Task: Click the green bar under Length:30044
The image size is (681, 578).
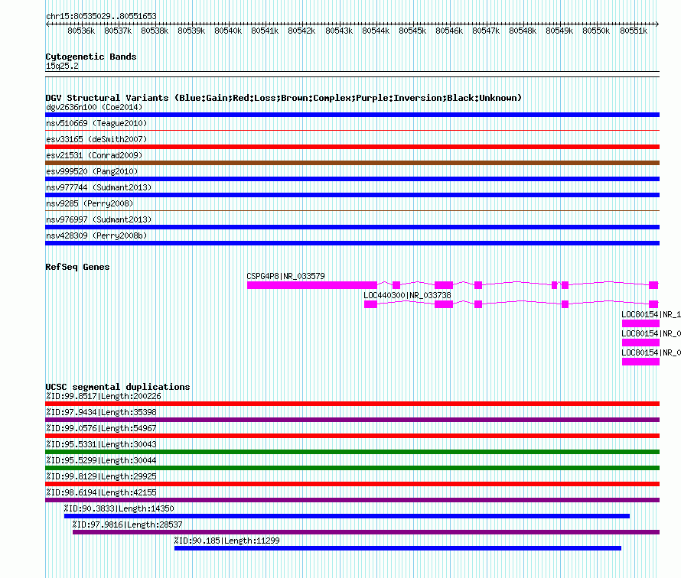Action: pos(352,468)
